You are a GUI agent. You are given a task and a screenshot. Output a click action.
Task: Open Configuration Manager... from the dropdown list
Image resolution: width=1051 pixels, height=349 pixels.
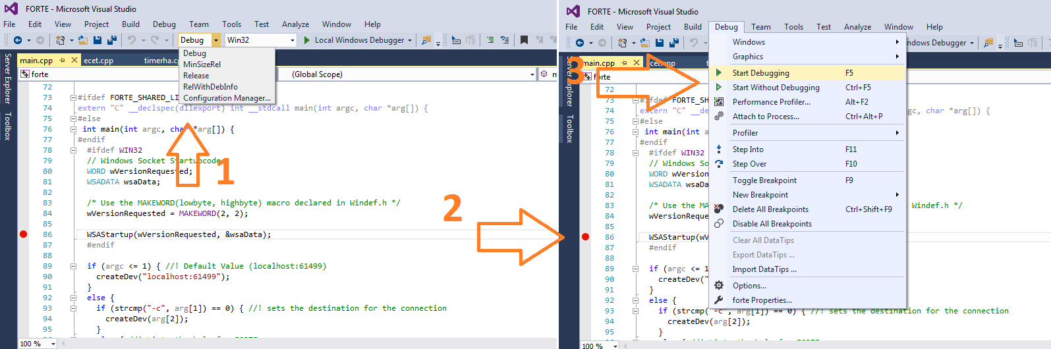click(x=227, y=98)
